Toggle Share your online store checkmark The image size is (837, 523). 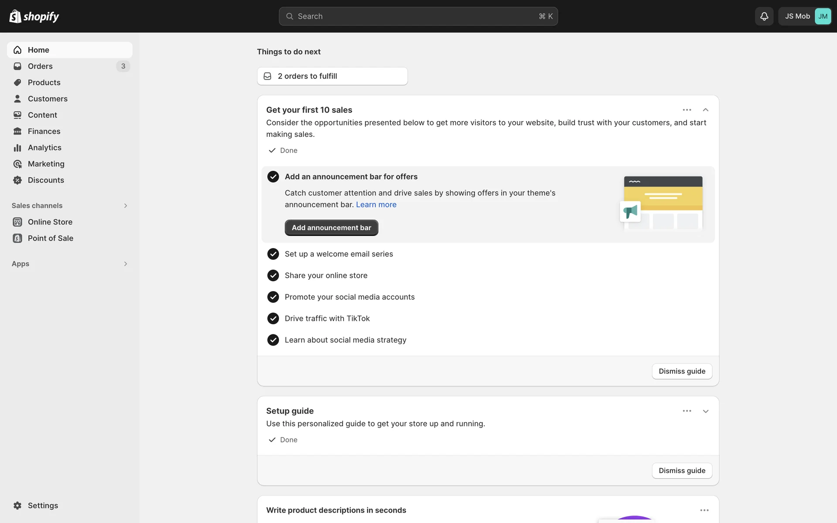coord(273,275)
